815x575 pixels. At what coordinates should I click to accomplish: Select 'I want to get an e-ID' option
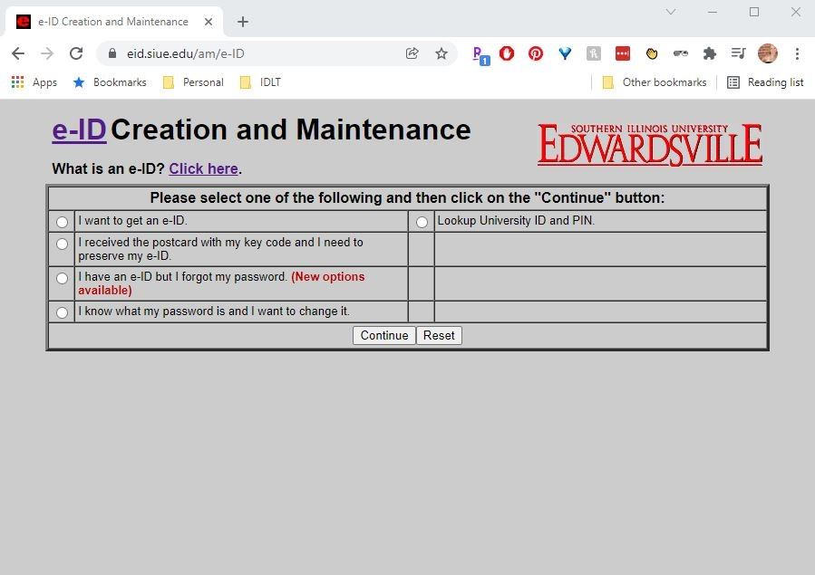coord(62,222)
